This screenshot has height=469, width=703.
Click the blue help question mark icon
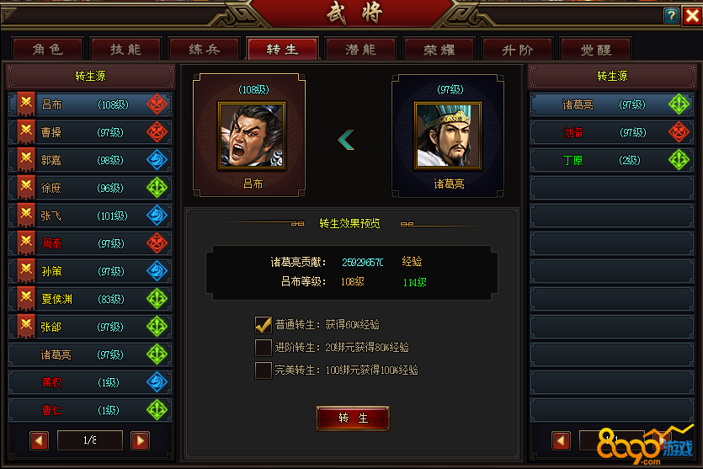click(671, 16)
